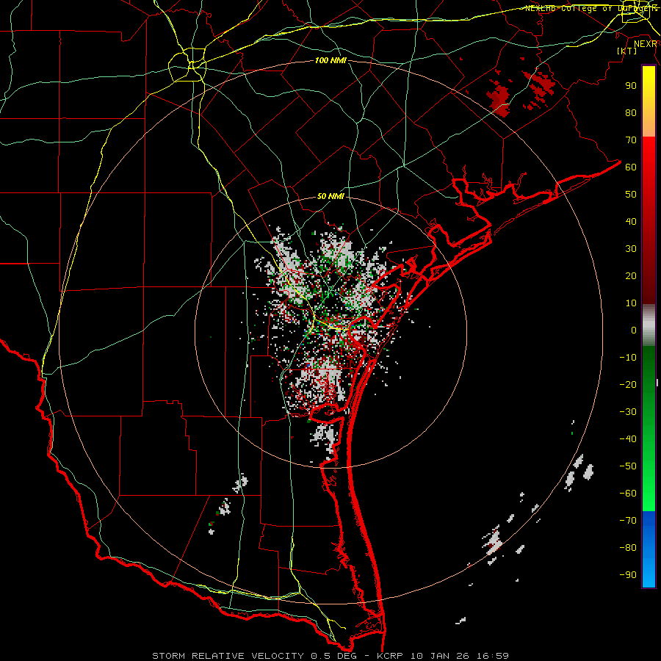Click the -90 value on the velocity scale

click(628, 574)
